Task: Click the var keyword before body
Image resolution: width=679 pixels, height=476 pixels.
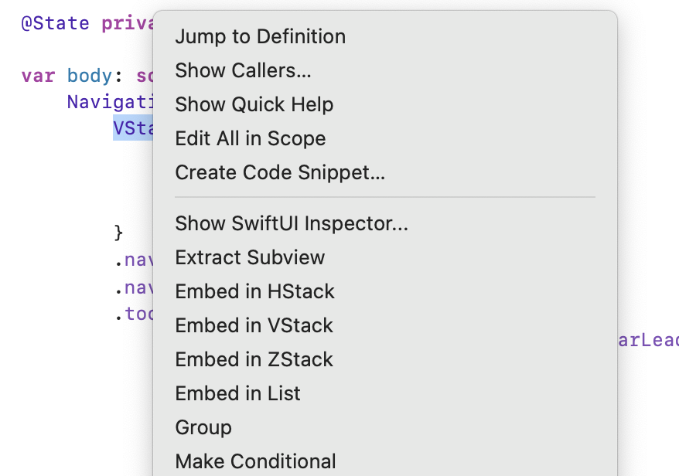Action: point(38,76)
